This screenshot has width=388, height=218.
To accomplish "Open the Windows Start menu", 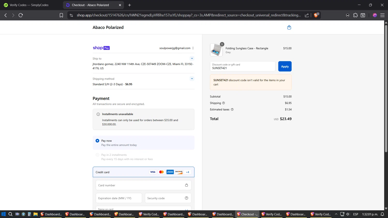I will (x=4, y=214).
